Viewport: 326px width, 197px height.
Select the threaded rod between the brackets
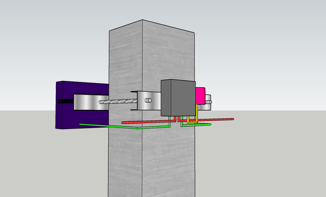pyautogui.click(x=118, y=101)
